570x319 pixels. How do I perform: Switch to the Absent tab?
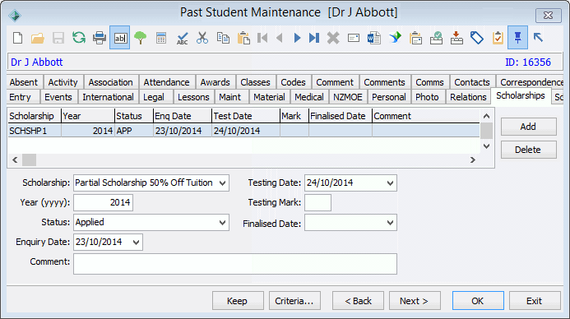[x=24, y=82]
